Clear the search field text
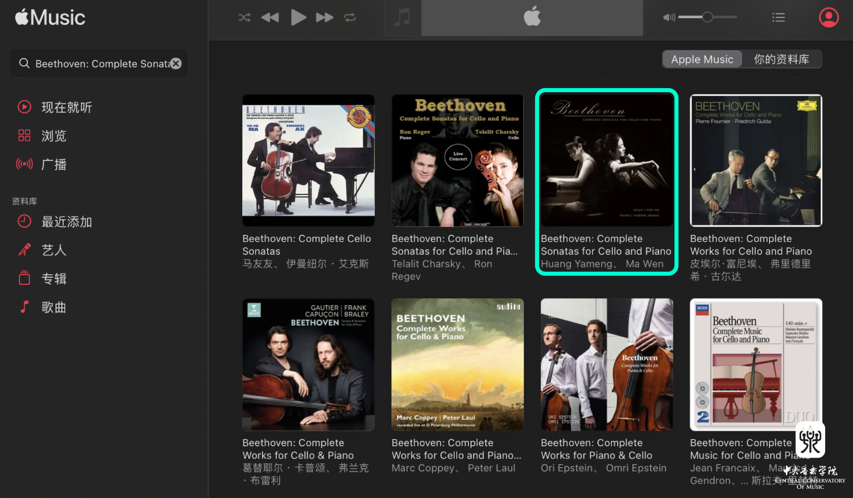The image size is (853, 498). 176,64
